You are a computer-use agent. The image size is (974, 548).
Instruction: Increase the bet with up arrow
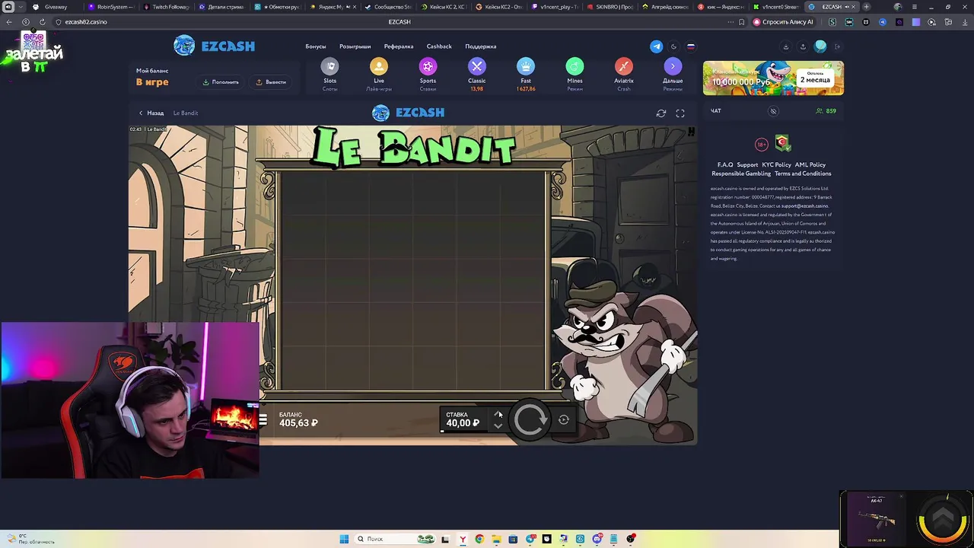click(x=498, y=414)
